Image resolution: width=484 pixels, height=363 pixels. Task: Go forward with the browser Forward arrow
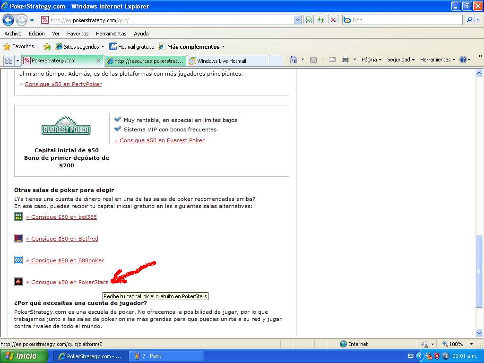(x=21, y=20)
